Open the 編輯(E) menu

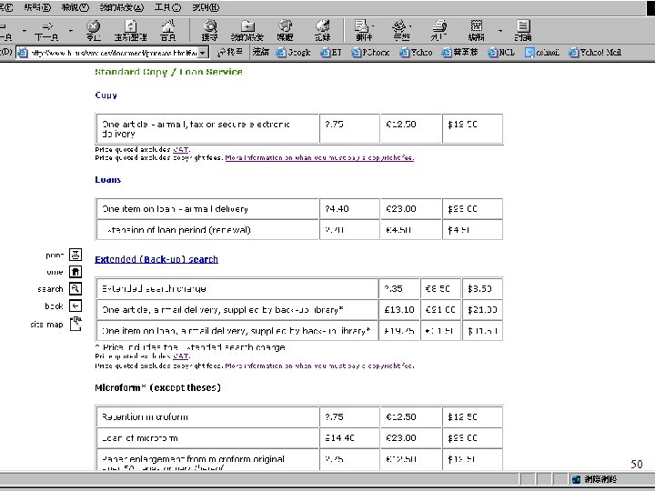[x=37, y=7]
